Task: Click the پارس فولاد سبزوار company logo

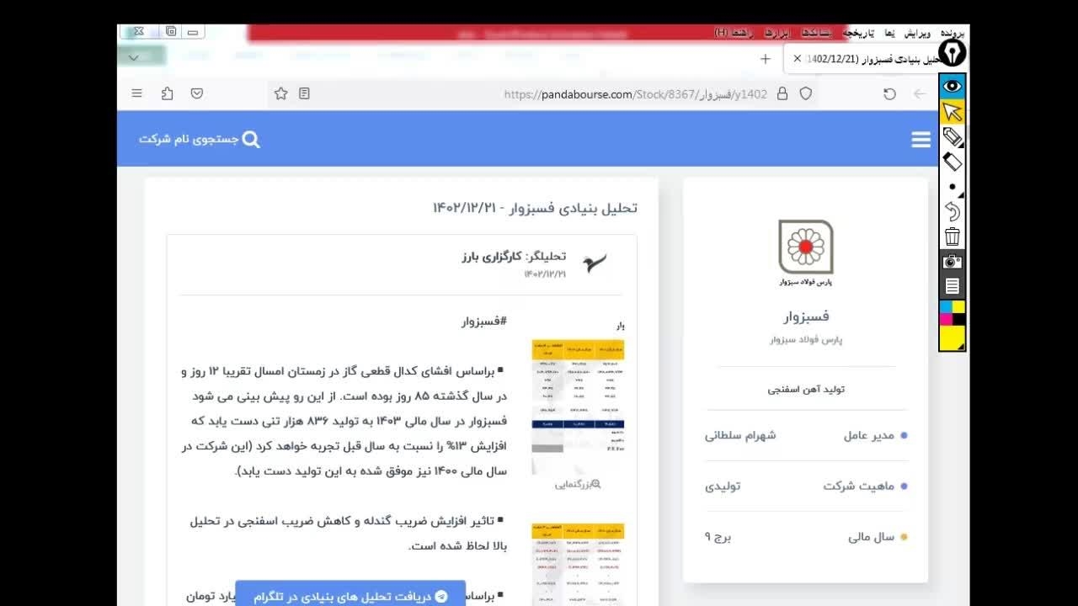Action: pyautogui.click(x=805, y=253)
